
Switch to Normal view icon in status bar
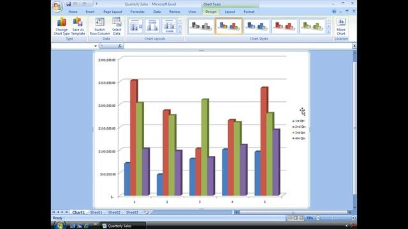tap(290, 218)
